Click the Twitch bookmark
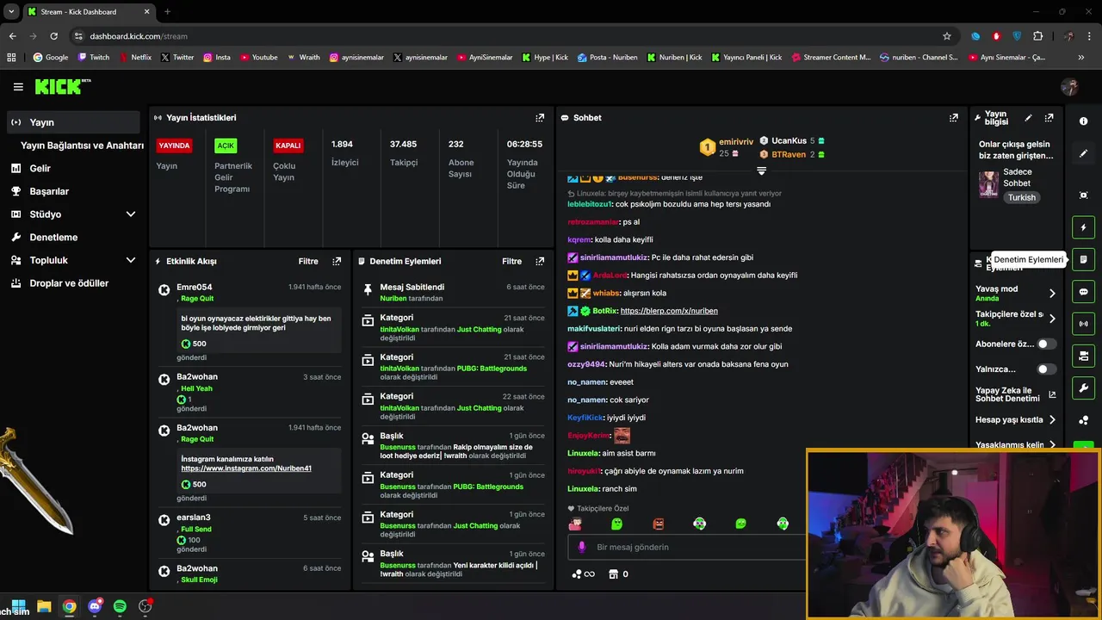 [94, 58]
